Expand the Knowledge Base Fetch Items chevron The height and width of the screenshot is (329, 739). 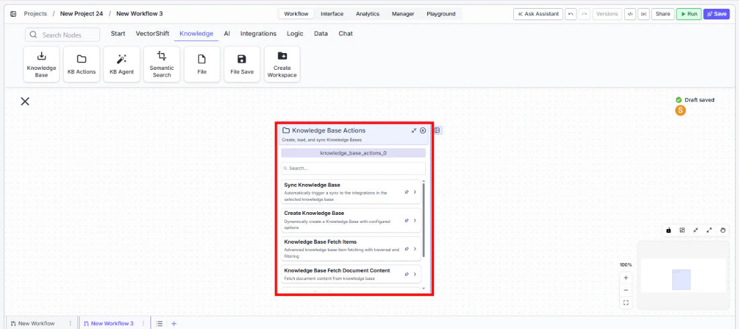pos(415,249)
